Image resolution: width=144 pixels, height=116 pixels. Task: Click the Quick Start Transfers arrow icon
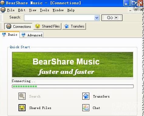click(86, 96)
